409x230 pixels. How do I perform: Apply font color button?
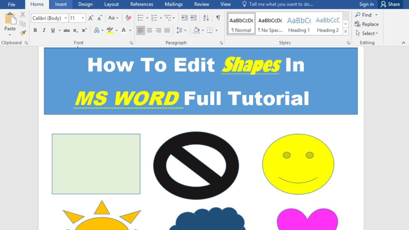tap(124, 30)
